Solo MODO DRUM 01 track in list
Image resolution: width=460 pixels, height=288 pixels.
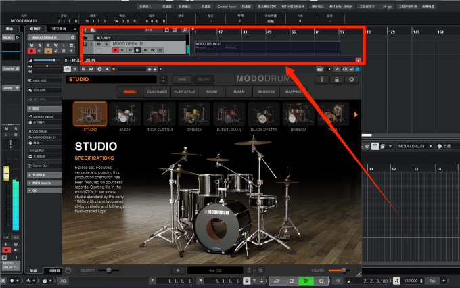106,44
